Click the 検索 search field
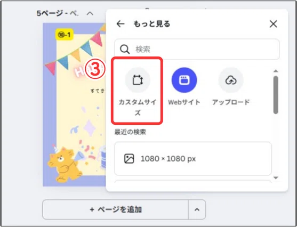This screenshot has height=227, width=297. 197,49
